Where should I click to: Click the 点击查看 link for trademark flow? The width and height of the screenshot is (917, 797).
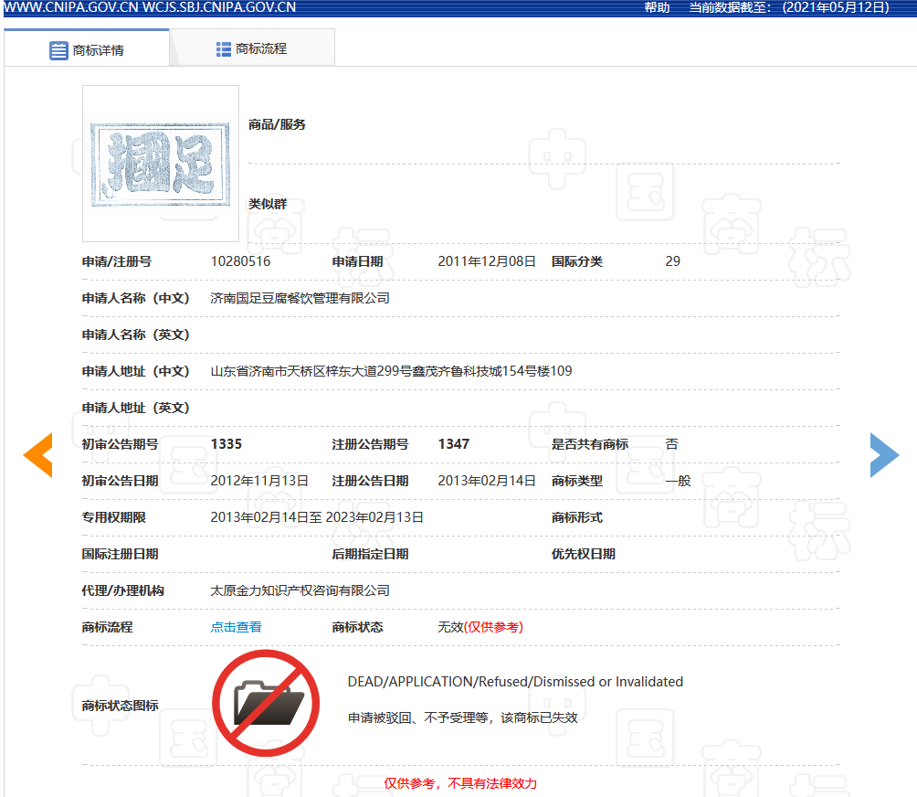coord(236,627)
